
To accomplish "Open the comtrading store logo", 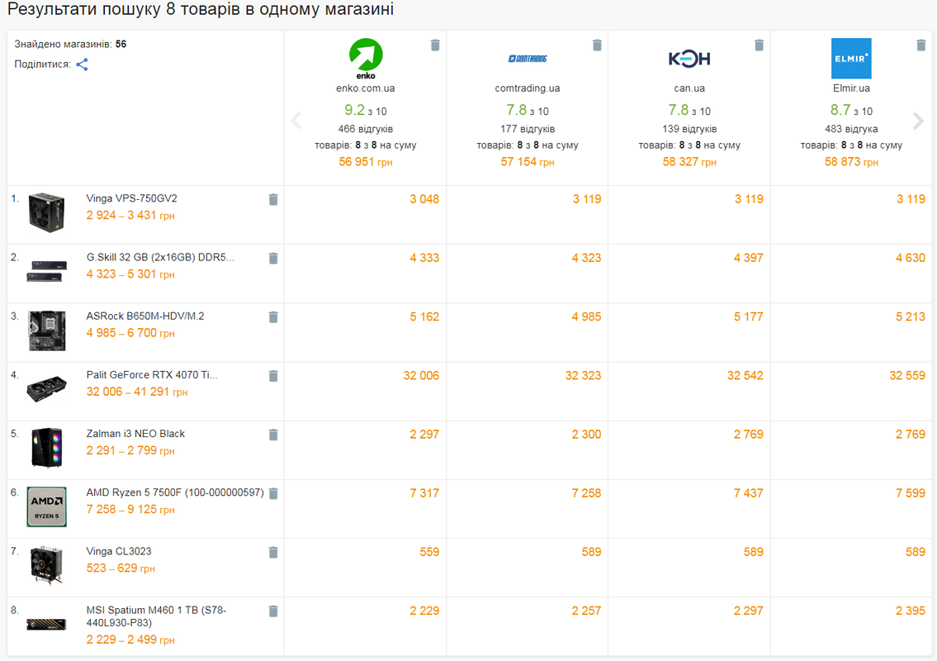I will click(528, 59).
